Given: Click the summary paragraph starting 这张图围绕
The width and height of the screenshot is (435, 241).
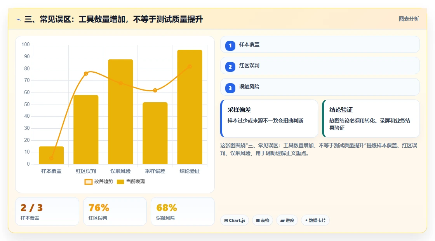Looking at the screenshot, I should pyautogui.click(x=319, y=149).
